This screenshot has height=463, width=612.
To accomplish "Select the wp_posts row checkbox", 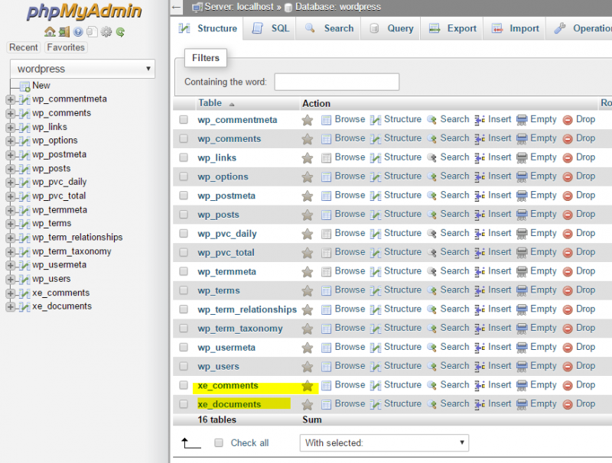I will click(x=184, y=215).
